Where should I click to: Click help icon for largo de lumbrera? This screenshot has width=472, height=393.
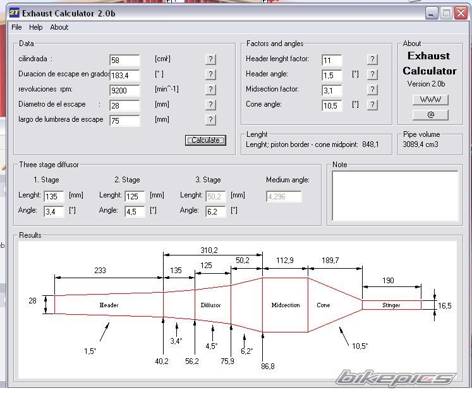click(210, 120)
